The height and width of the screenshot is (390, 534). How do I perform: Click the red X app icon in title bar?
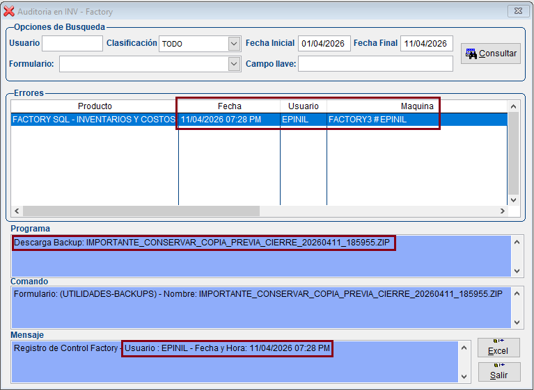tap(9, 12)
